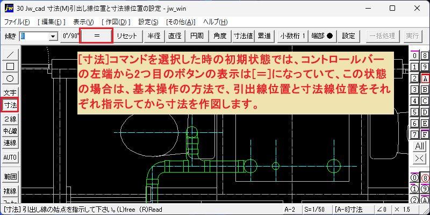Open the 編集(E) menu
Viewport: 430px width, 215px height.
pyautogui.click(x=52, y=22)
